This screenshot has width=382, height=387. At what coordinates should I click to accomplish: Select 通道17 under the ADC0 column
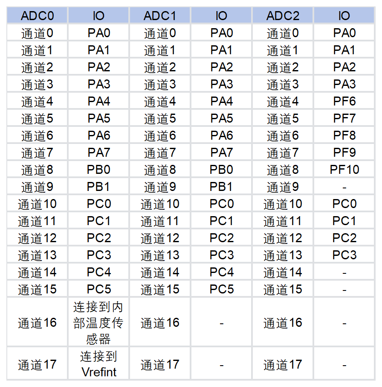37,364
